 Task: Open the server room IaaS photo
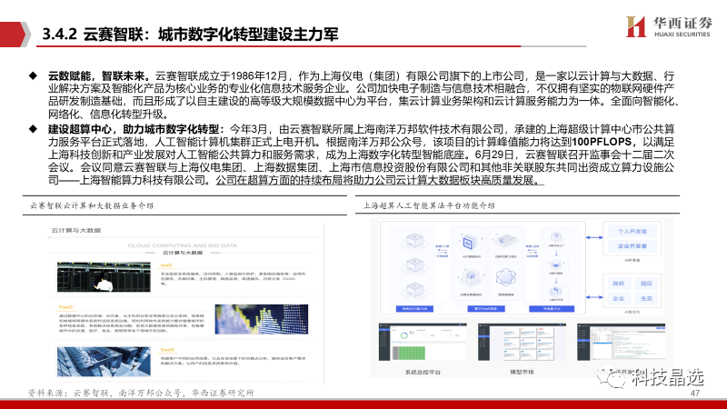point(104,277)
